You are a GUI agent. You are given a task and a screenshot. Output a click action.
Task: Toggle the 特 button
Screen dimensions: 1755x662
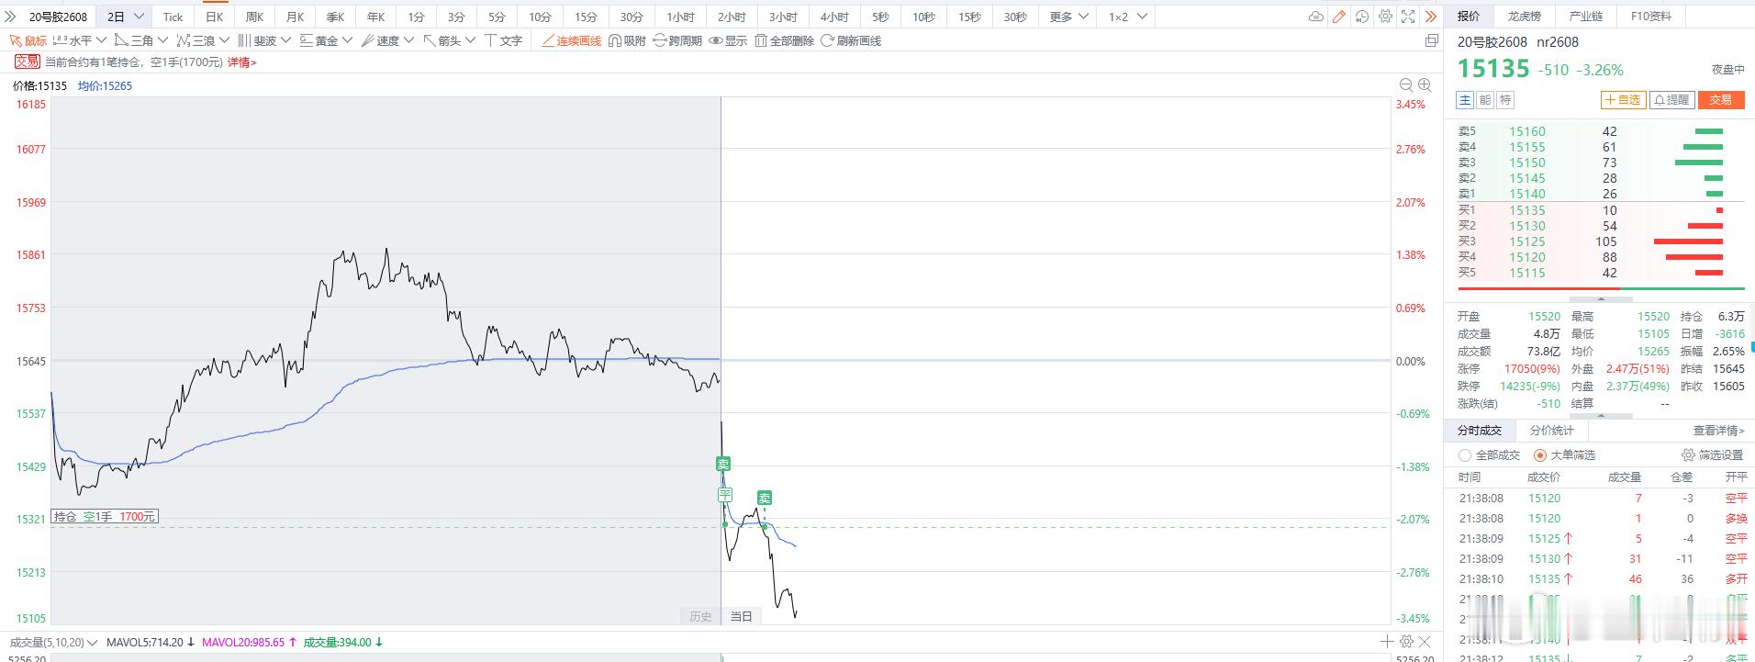(x=1505, y=100)
